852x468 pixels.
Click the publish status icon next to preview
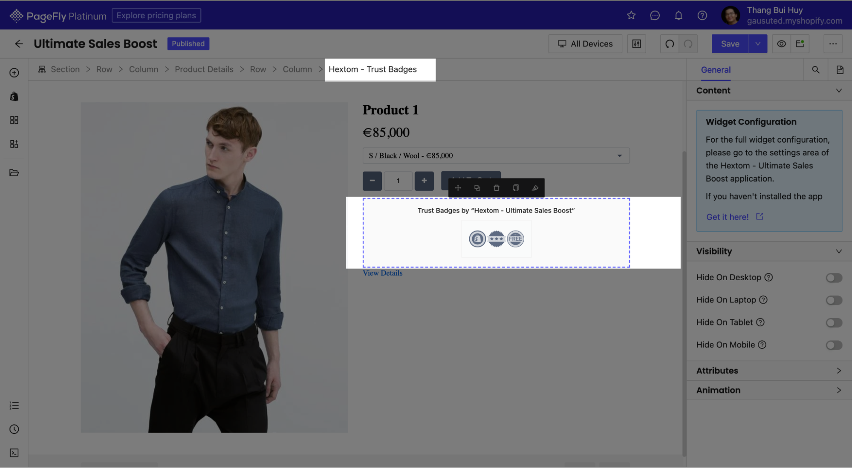(800, 44)
